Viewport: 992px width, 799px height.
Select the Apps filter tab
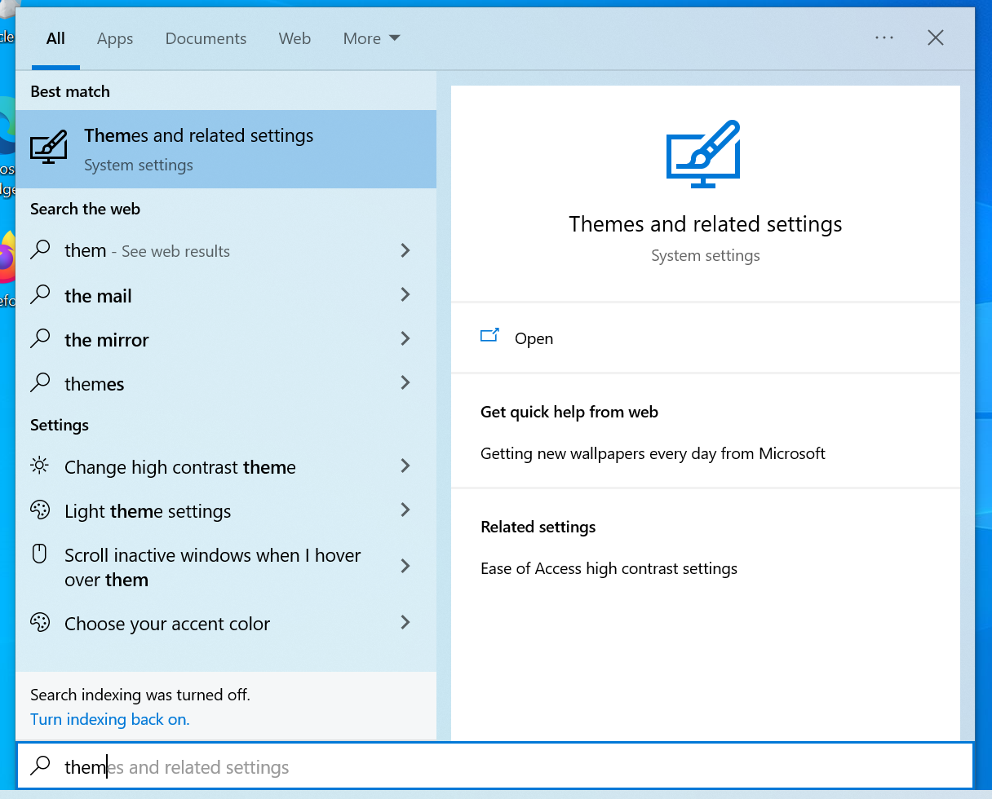coord(114,38)
